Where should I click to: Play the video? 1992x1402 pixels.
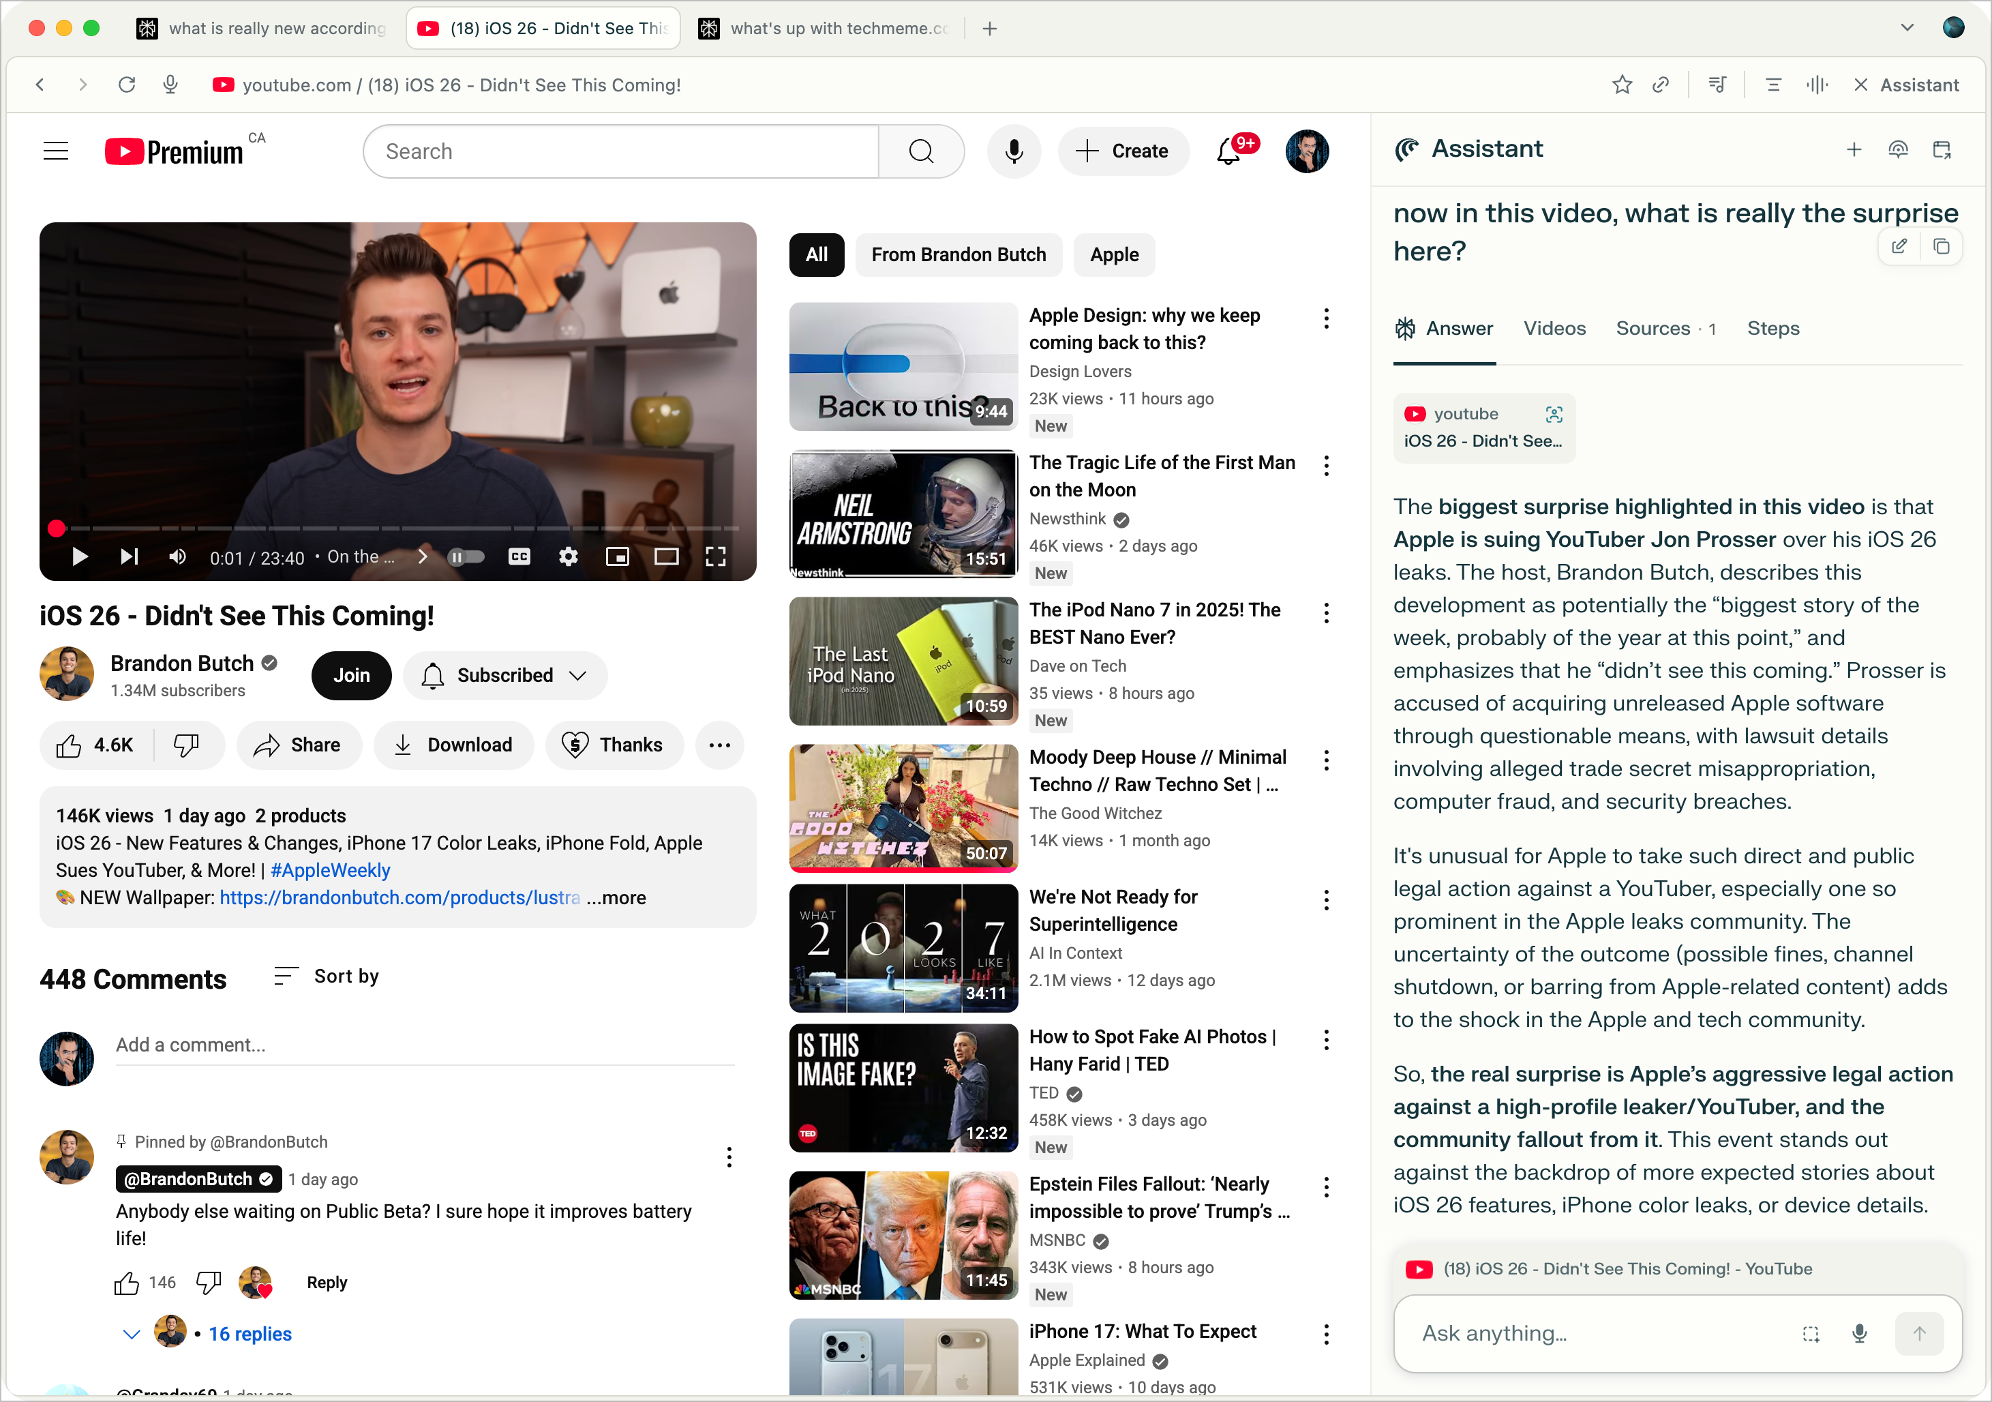pos(79,556)
